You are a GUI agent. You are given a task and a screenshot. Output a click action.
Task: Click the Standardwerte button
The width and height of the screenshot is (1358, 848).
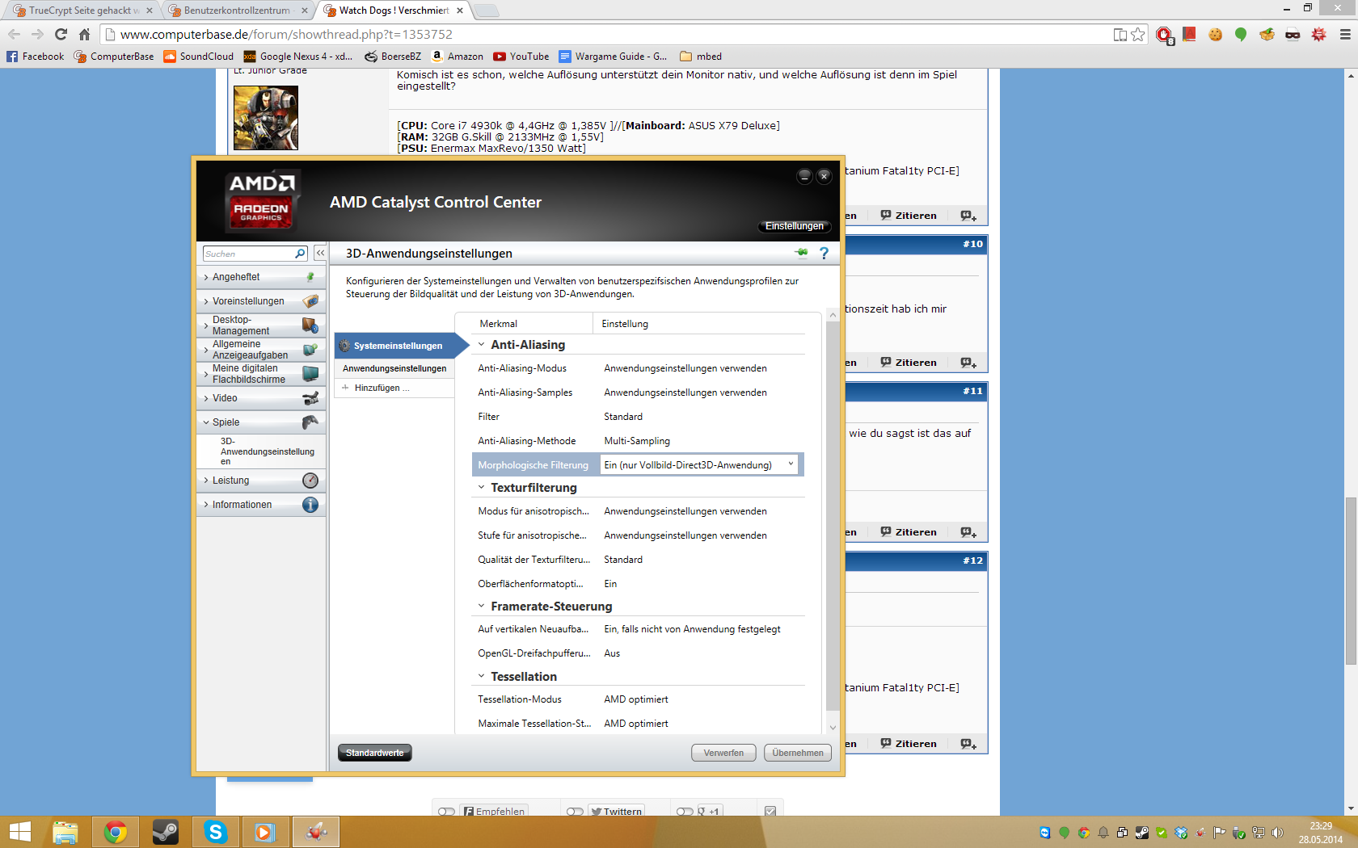(x=374, y=753)
